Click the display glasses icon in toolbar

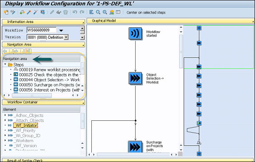pyautogui.click(x=59, y=12)
